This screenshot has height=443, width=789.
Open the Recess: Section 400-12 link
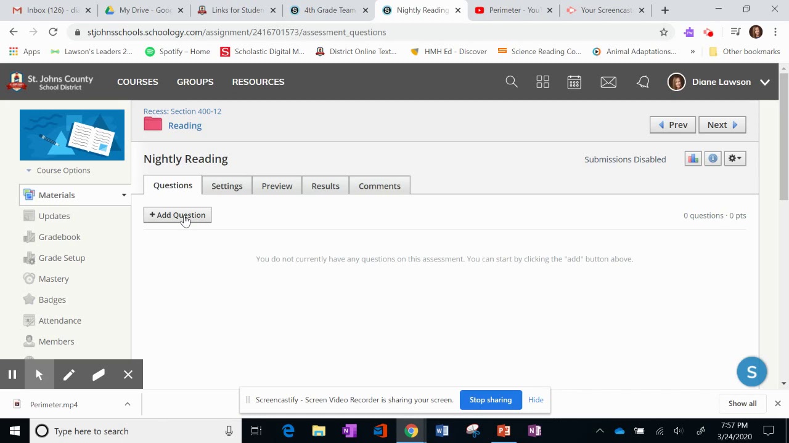point(182,111)
